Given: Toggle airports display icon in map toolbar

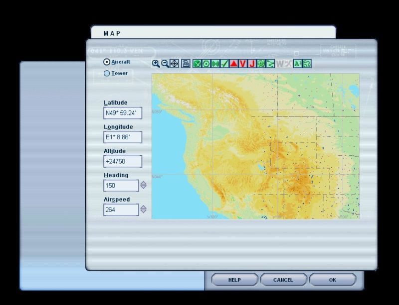Looking at the screenshot, I should (197, 64).
